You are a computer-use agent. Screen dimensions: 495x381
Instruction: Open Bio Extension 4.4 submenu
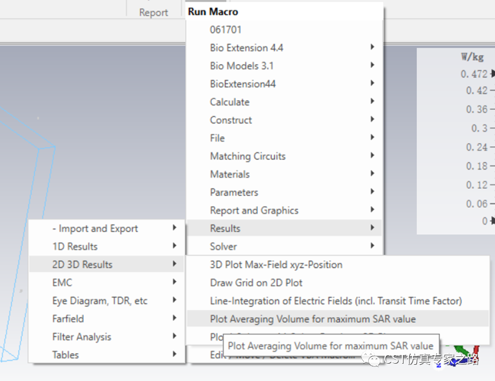coord(285,48)
